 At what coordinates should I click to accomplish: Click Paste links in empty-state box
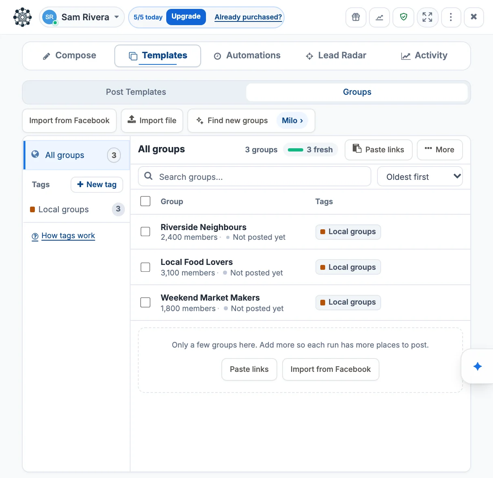coord(249,369)
